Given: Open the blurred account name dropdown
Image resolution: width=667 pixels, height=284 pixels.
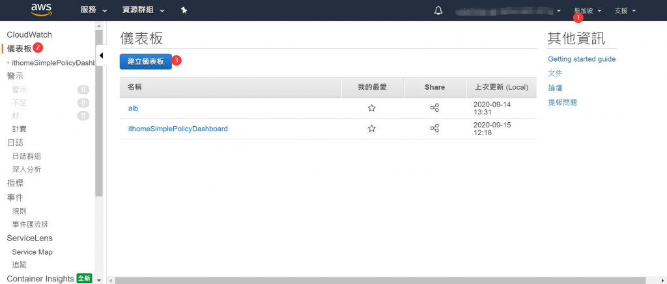Looking at the screenshot, I should click(x=508, y=10).
